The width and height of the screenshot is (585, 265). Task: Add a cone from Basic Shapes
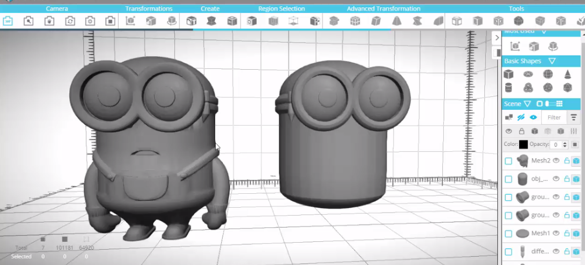click(568, 74)
